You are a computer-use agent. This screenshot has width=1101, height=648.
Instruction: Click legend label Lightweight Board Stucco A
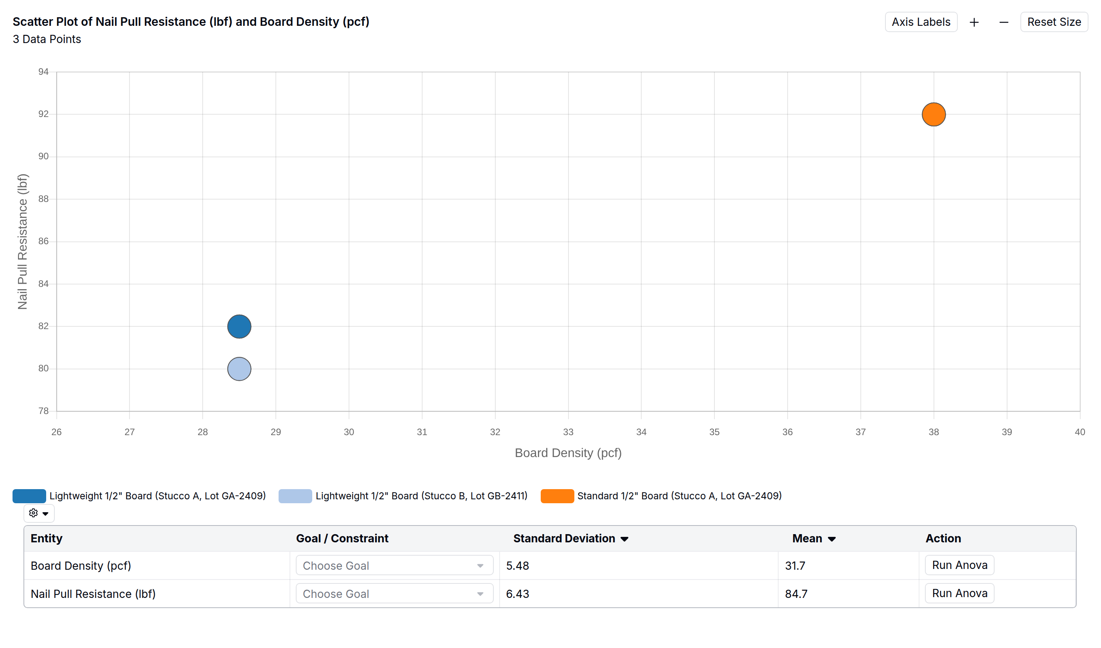coord(158,496)
